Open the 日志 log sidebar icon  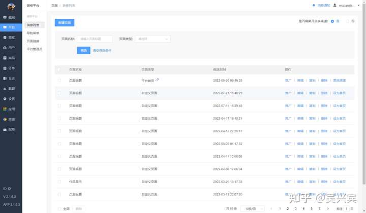5,79
